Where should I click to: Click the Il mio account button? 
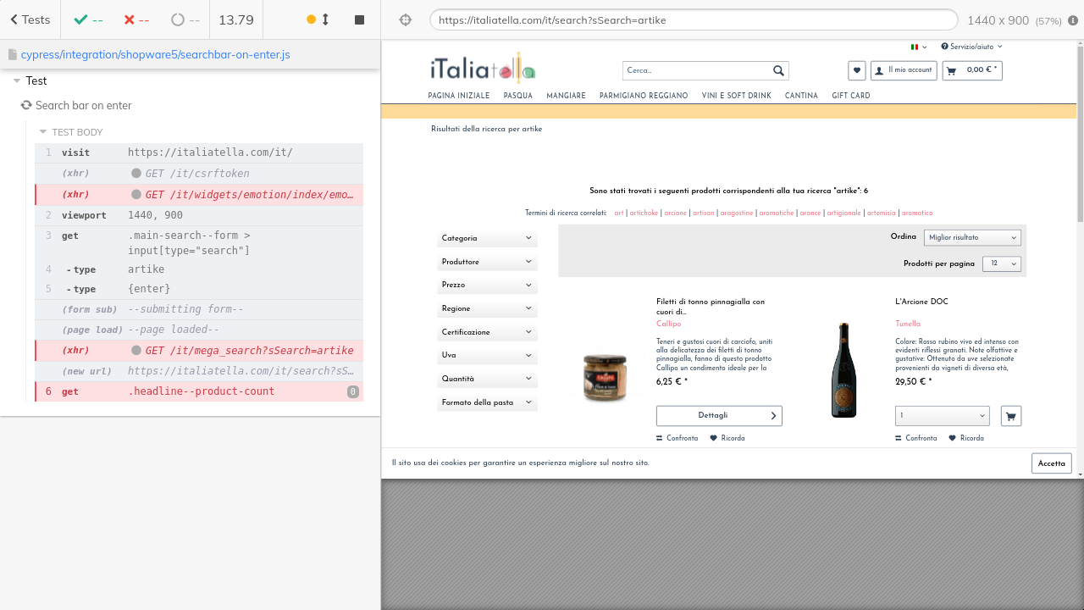(x=904, y=70)
